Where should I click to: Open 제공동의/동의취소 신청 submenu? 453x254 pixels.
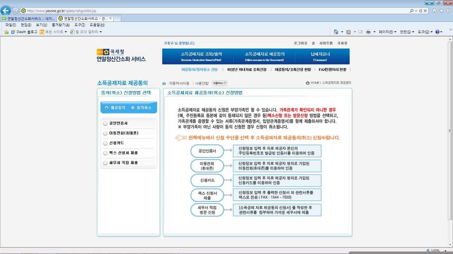pos(200,70)
